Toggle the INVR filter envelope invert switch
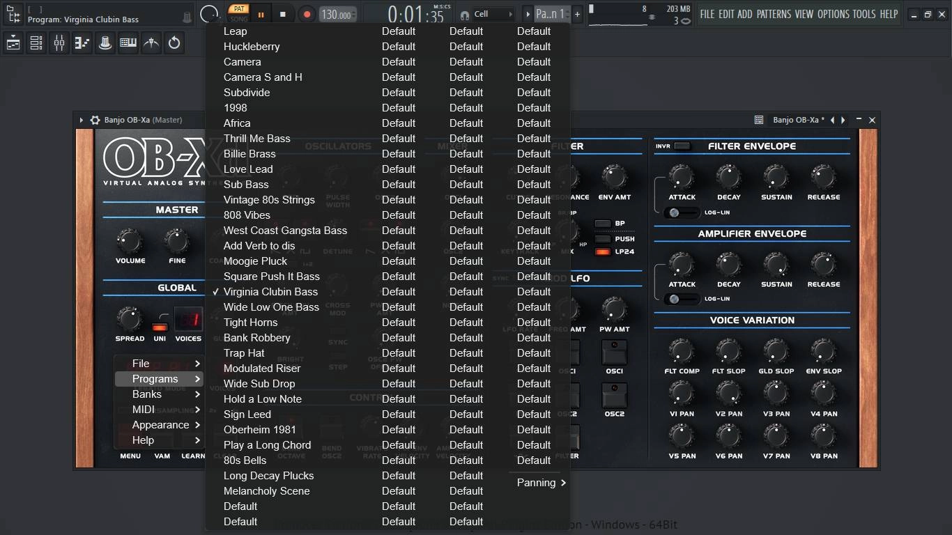Image resolution: width=952 pixels, height=535 pixels. point(682,146)
